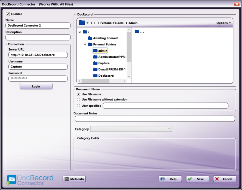242x190 pixels.
Task: Expand the breadcrumb arrow before root slash
Action: [92, 23]
